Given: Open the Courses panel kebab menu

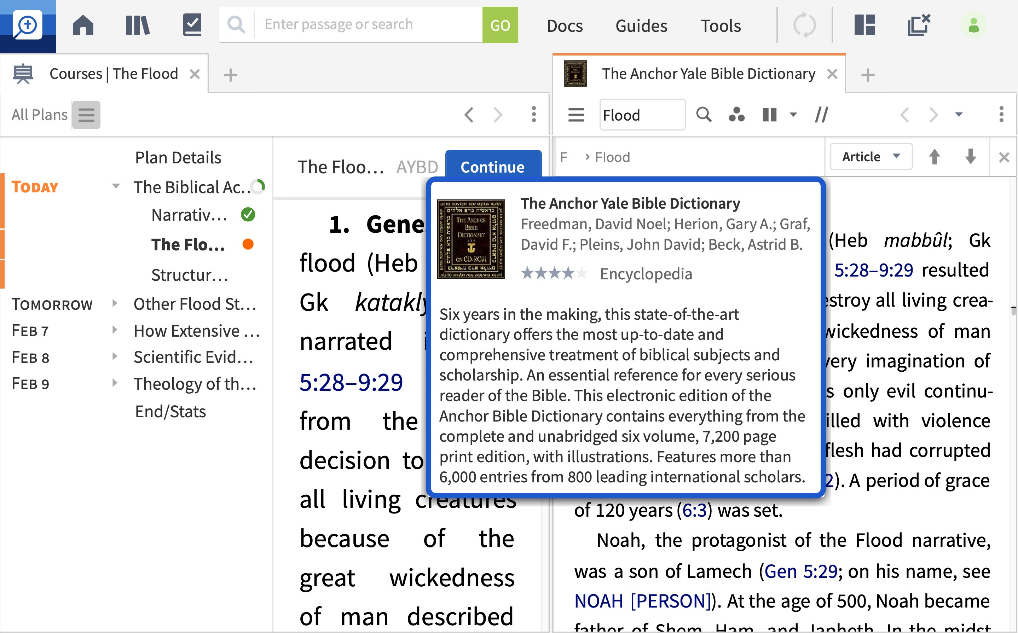Looking at the screenshot, I should (x=533, y=114).
